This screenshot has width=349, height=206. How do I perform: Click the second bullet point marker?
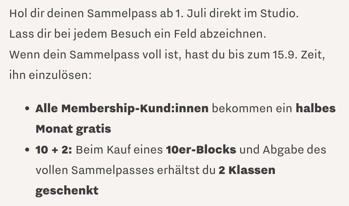pos(27,150)
